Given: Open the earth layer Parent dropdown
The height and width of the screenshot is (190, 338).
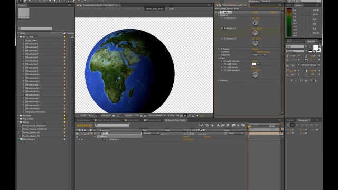Looking at the screenshot, I should [x=236, y=134].
